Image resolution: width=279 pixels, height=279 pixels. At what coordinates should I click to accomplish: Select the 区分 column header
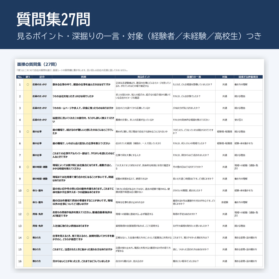(42, 77)
